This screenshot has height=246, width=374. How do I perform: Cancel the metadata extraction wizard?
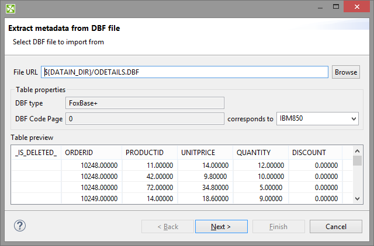coord(336,226)
